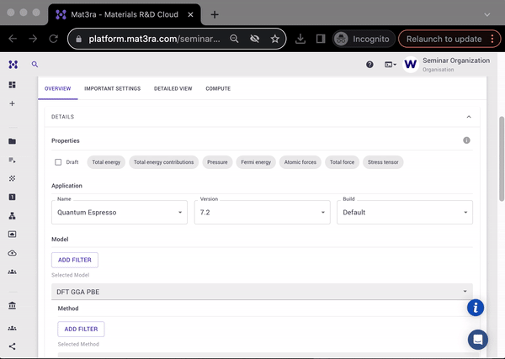Click the browser zoom magnifier icon
Viewport: 505px width, 359px height.
pyautogui.click(x=234, y=39)
